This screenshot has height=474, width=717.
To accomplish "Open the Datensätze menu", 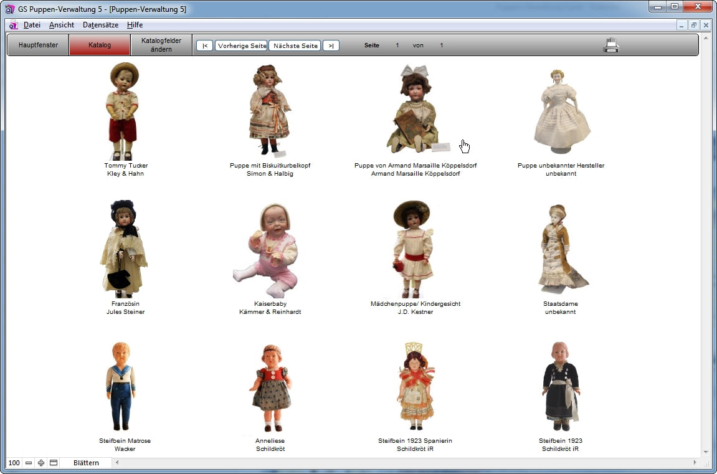I will (100, 25).
